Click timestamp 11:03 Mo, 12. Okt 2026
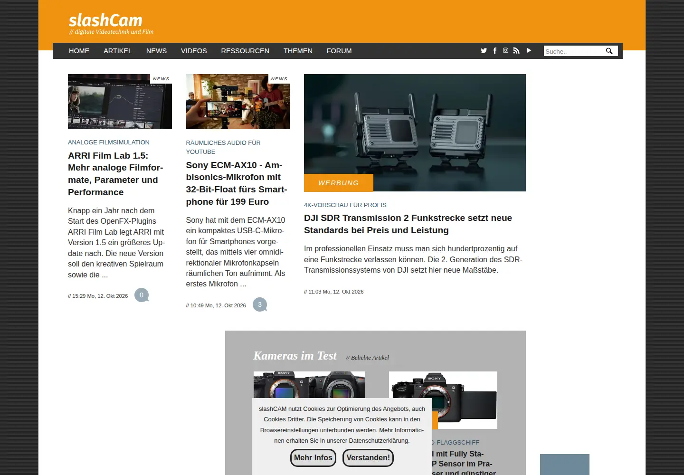The width and height of the screenshot is (684, 475). coord(334,292)
